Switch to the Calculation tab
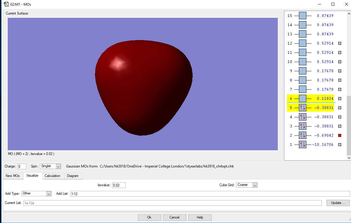The width and height of the screenshot is (351, 223). tap(52, 176)
